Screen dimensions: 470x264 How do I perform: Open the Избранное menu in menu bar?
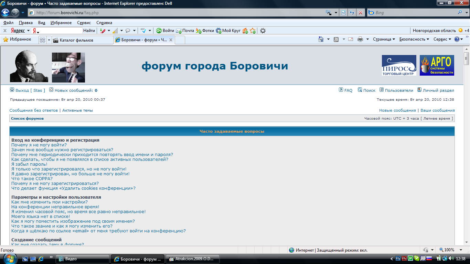[x=61, y=23]
